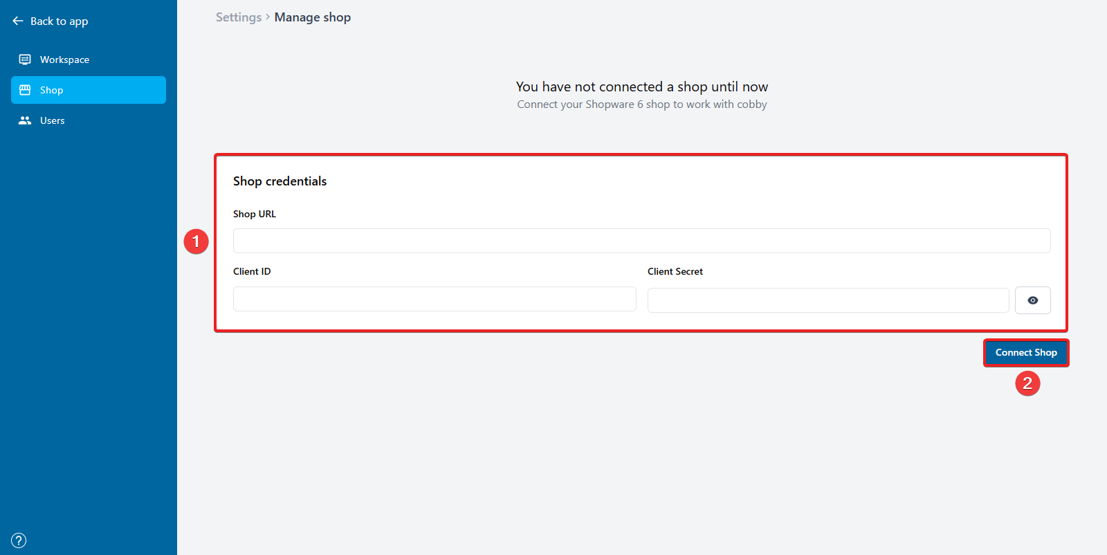Click the Manage shop breadcrumb
The image size is (1107, 555).
[x=313, y=17]
